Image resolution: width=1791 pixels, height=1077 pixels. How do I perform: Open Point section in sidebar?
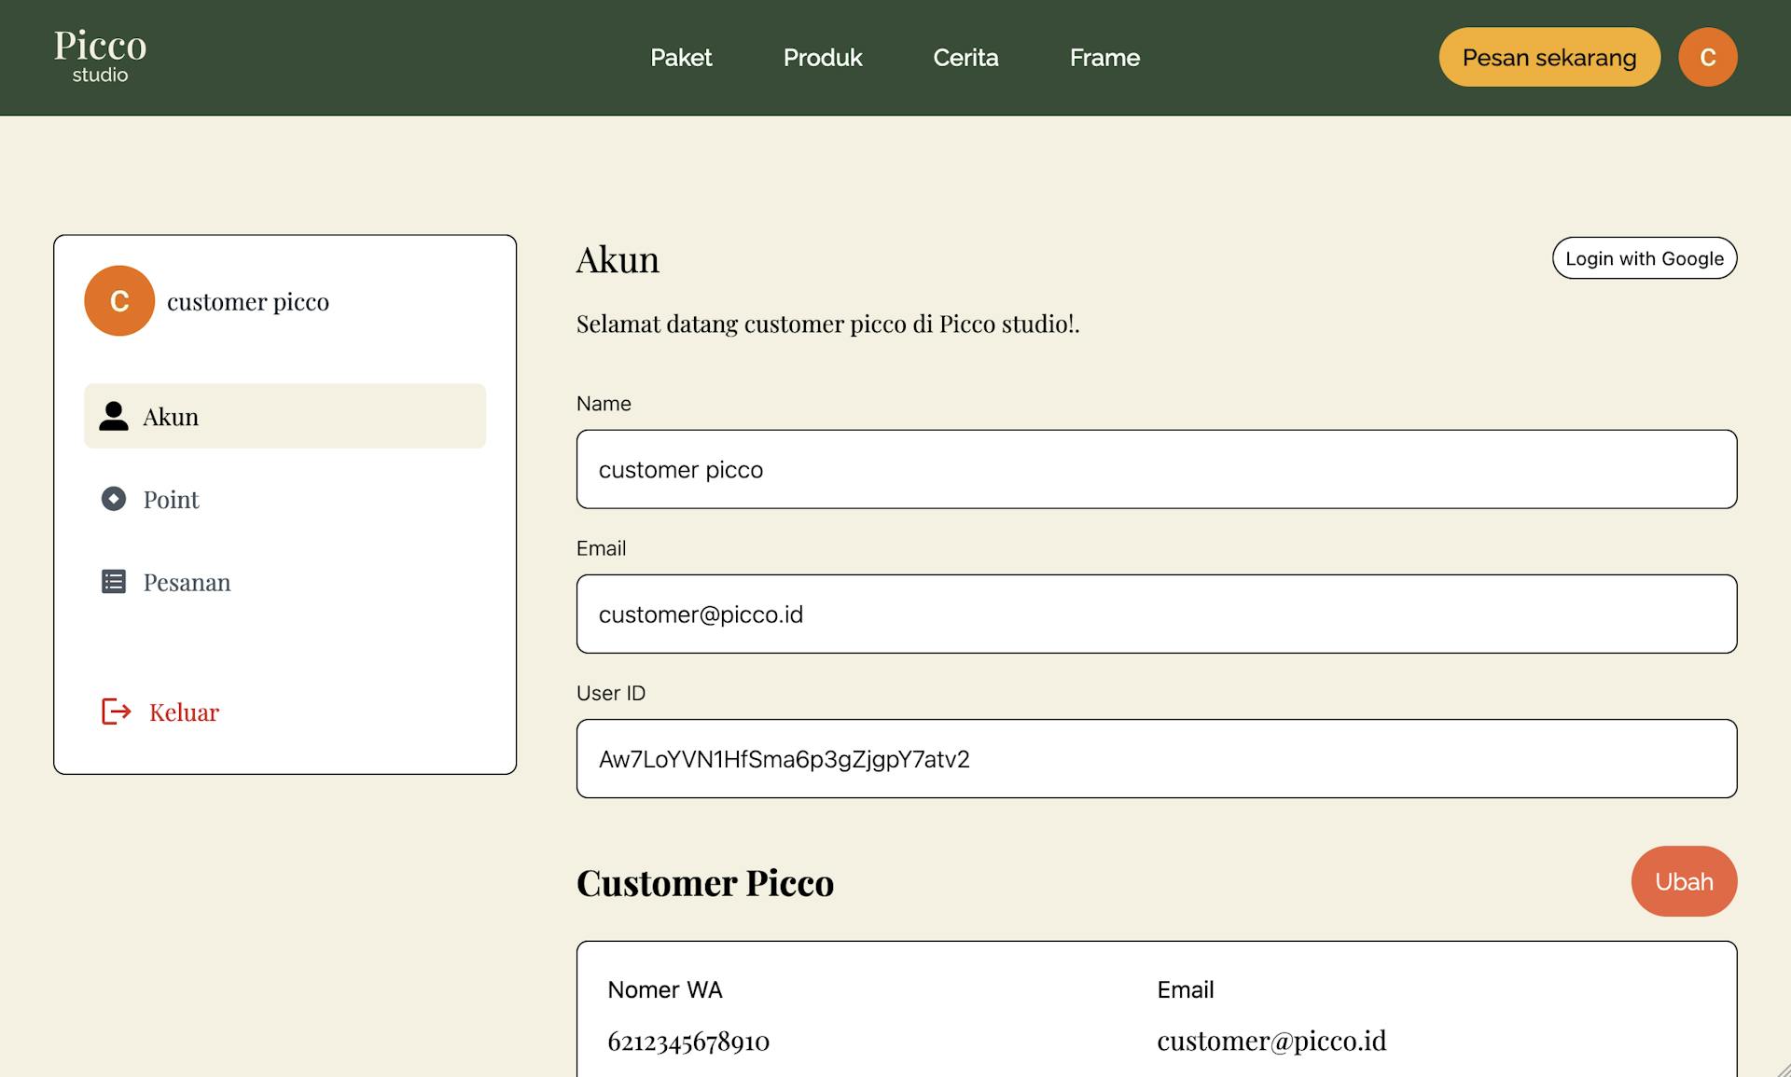(x=172, y=500)
